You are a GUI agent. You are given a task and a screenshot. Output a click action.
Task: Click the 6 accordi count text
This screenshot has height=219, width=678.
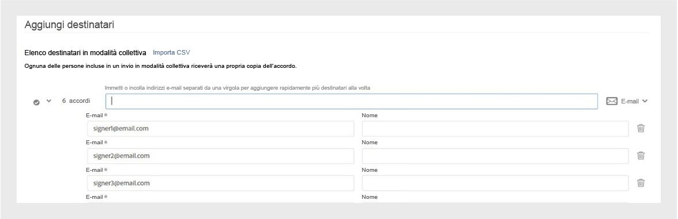pyautogui.click(x=76, y=101)
